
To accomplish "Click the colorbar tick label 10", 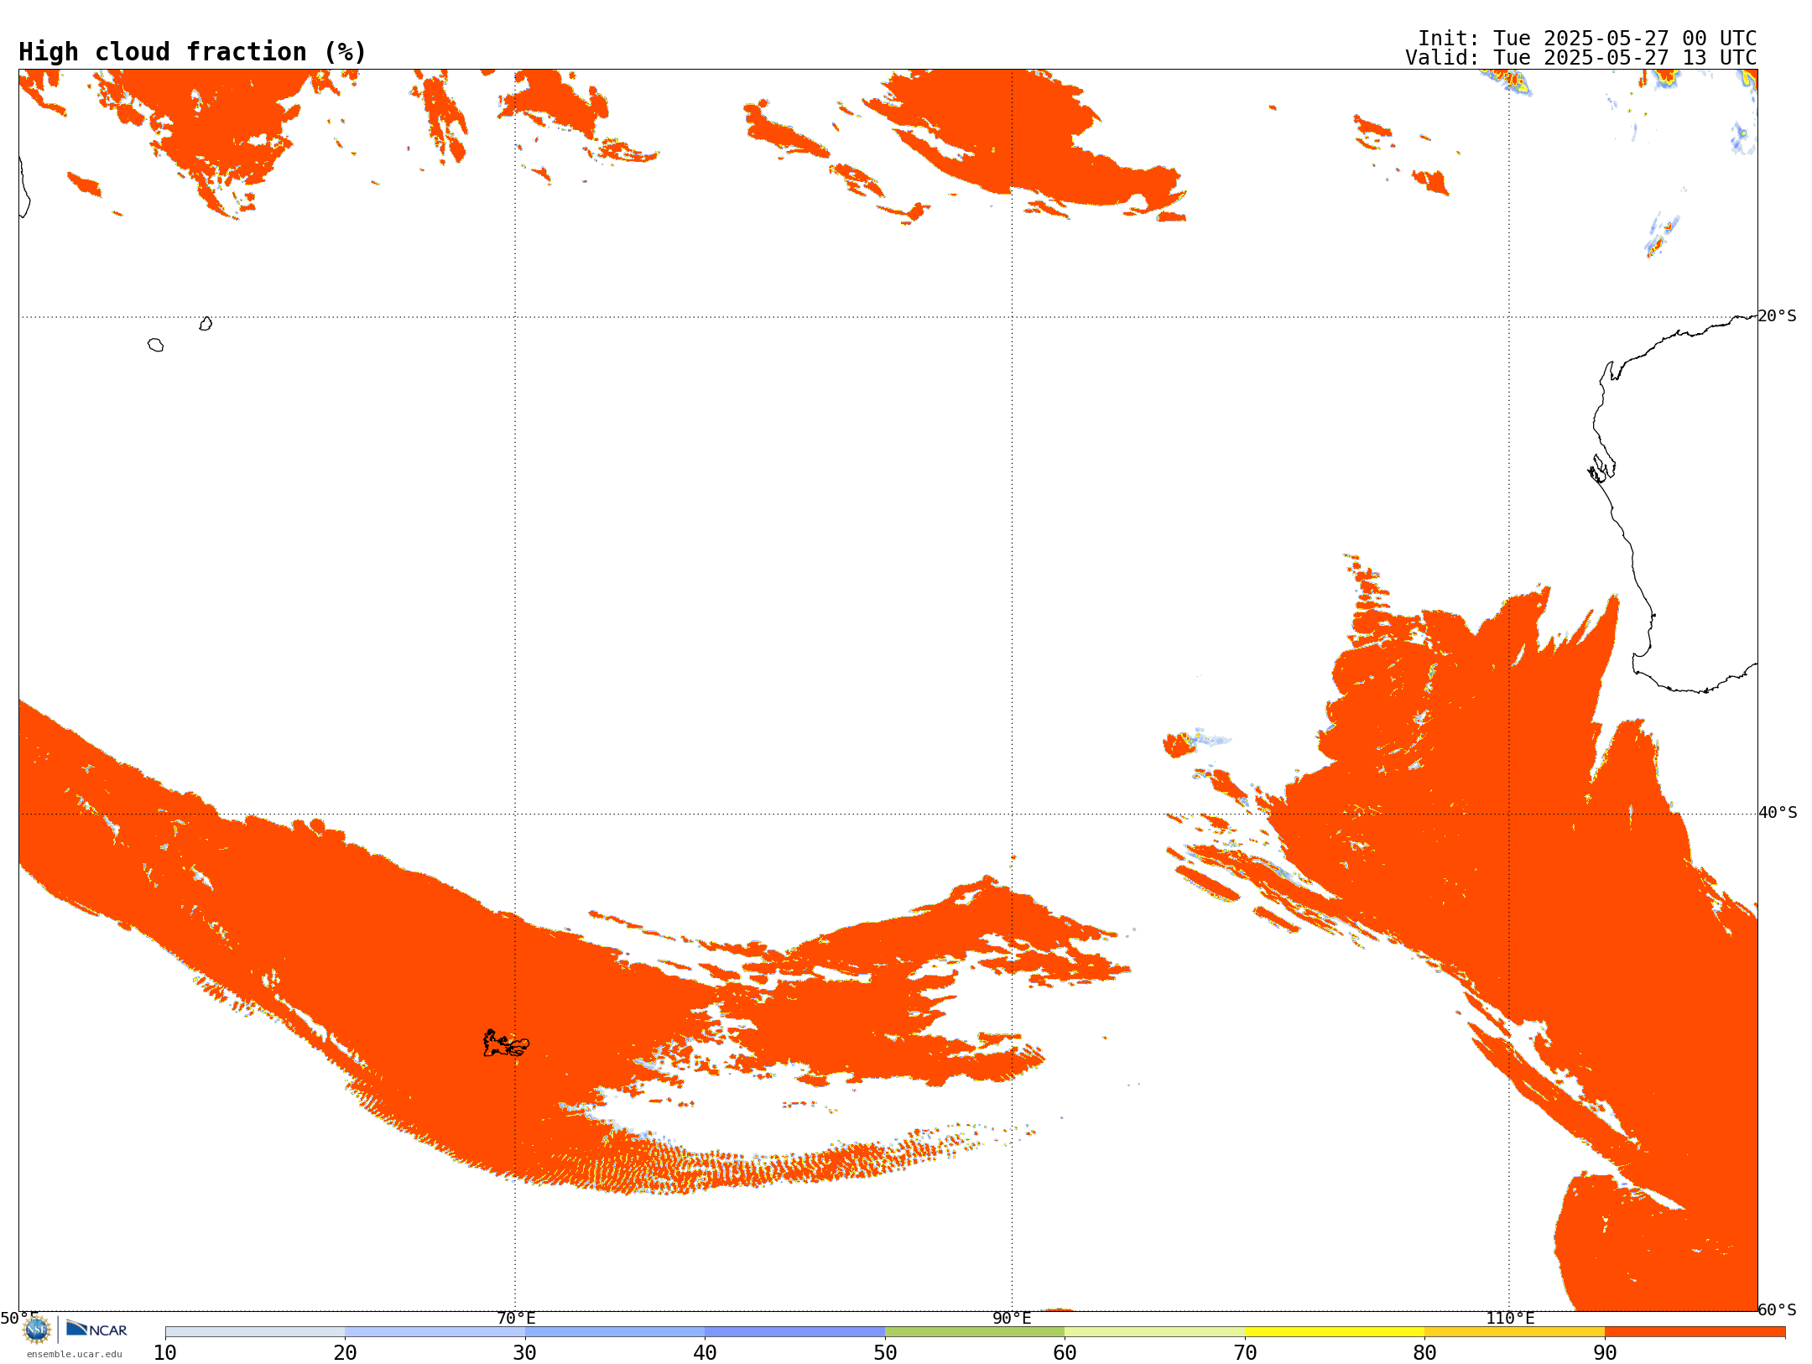I will tap(165, 1353).
